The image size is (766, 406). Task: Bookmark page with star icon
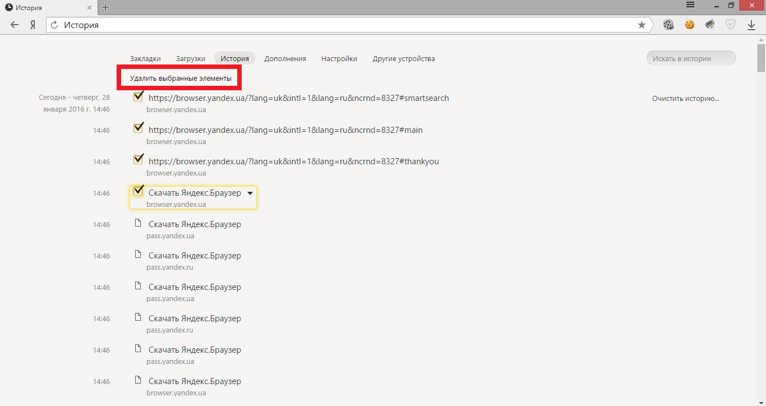coord(642,25)
